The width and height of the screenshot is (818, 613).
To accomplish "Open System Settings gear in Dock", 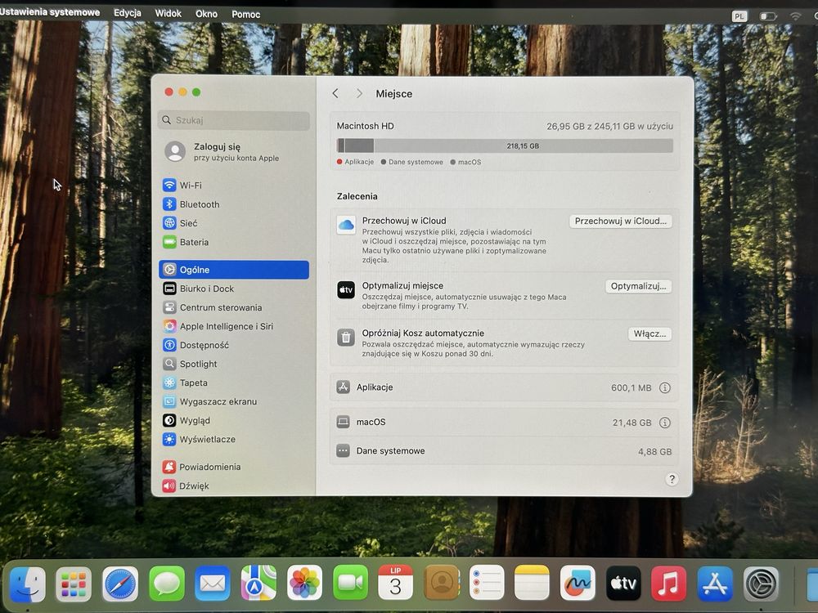I will (x=761, y=584).
